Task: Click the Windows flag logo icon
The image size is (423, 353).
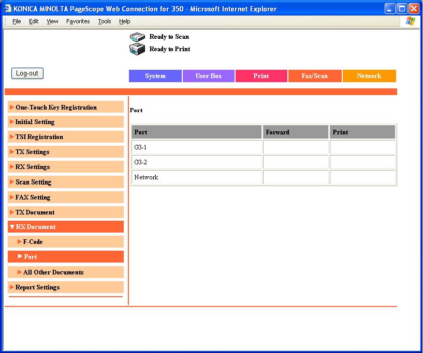Action: 411,21
